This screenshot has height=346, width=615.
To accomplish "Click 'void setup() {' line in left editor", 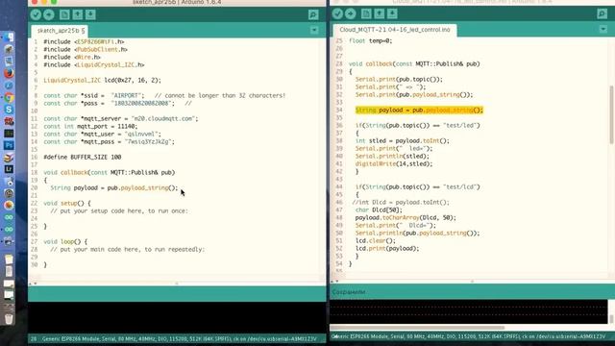I will pyautogui.click(x=67, y=203).
